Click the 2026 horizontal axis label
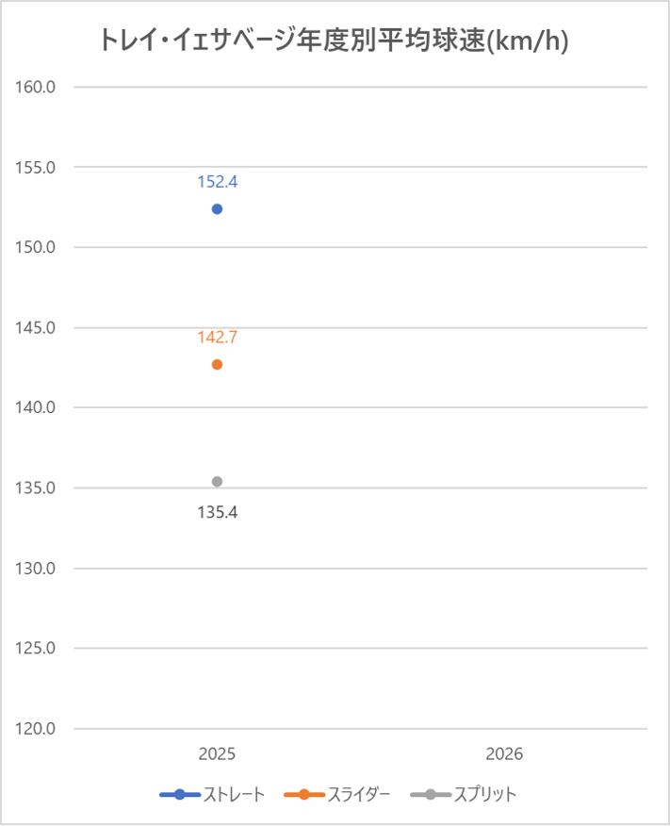Viewport: 670px width, 826px height. pyautogui.click(x=504, y=754)
